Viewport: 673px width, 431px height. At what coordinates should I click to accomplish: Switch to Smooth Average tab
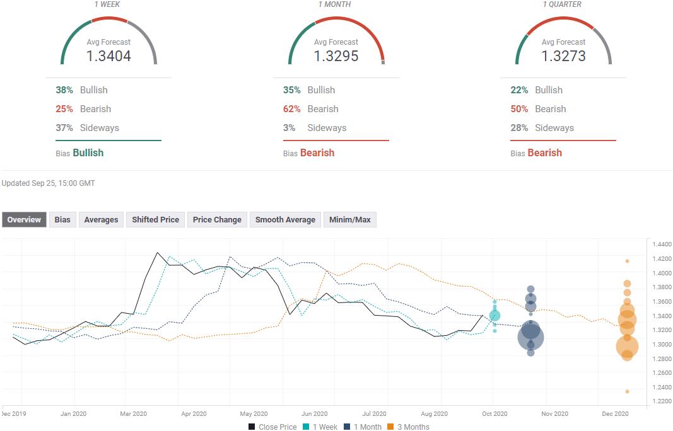tap(286, 219)
